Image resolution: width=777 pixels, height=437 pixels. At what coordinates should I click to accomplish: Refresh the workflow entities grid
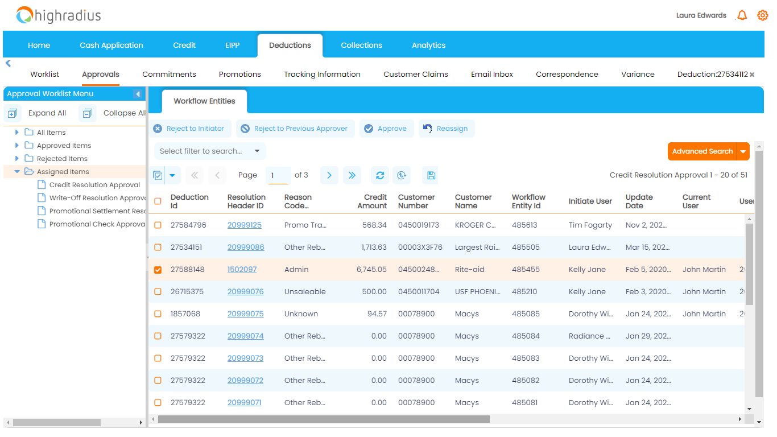click(x=380, y=175)
